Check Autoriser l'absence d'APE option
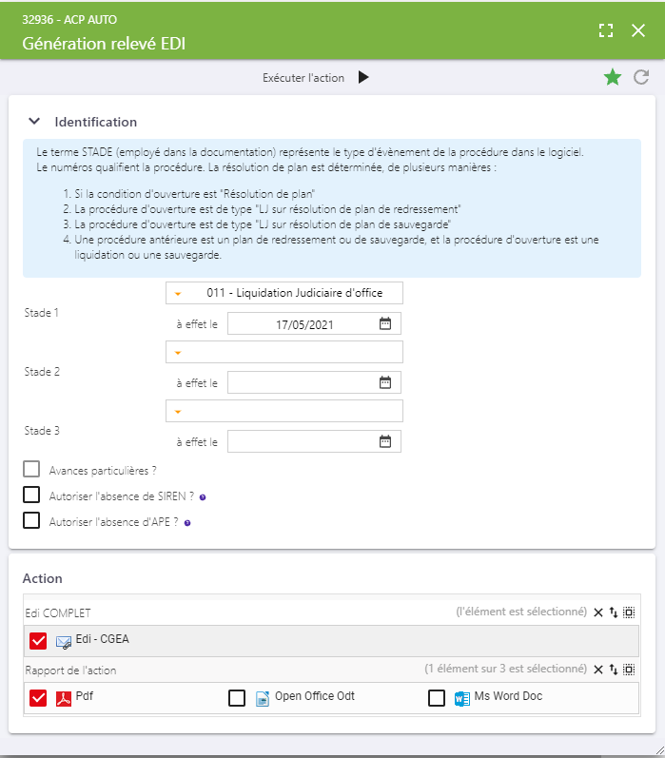 (31, 520)
